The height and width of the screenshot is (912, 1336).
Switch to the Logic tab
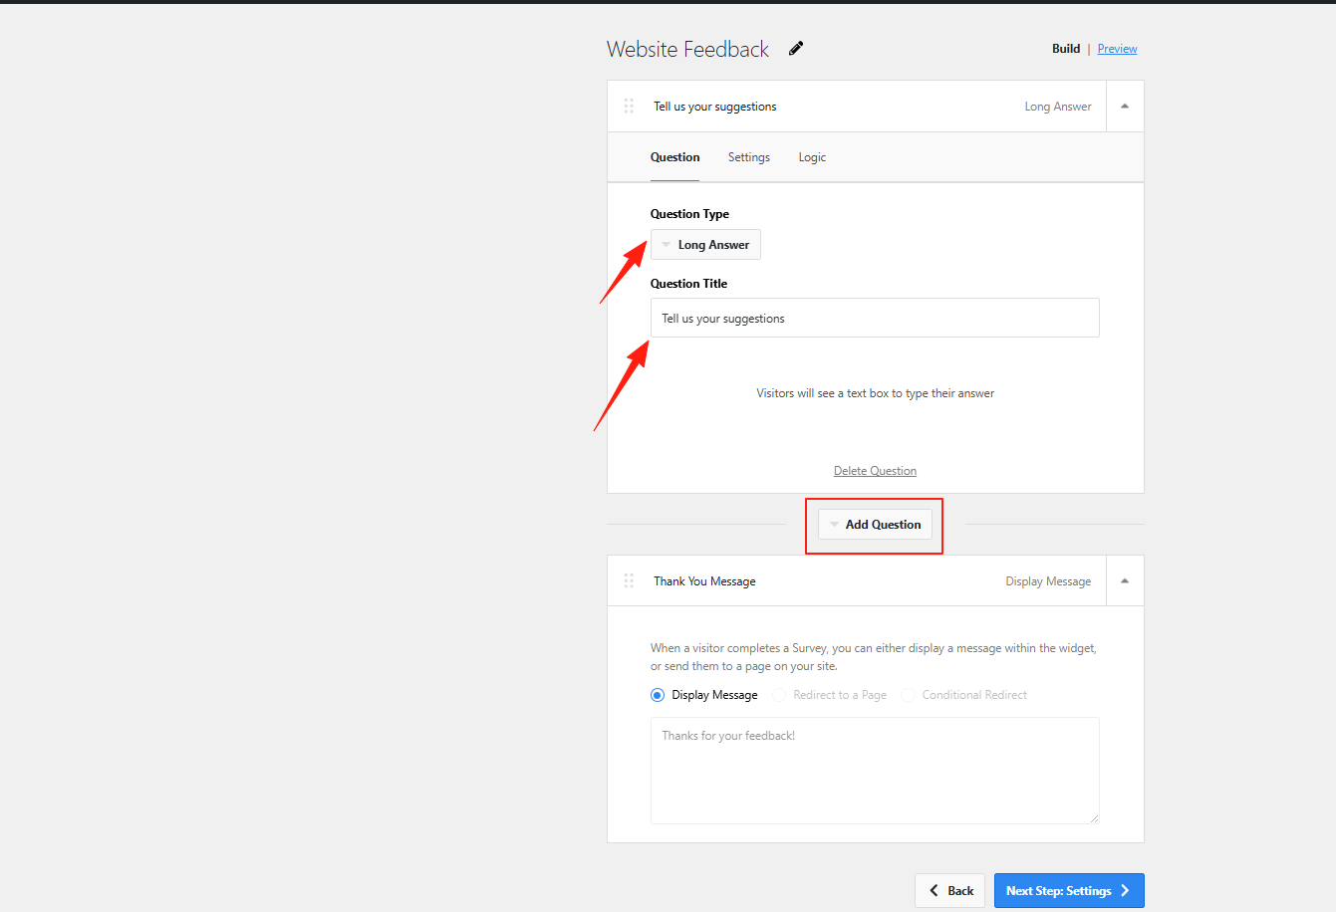tap(812, 157)
